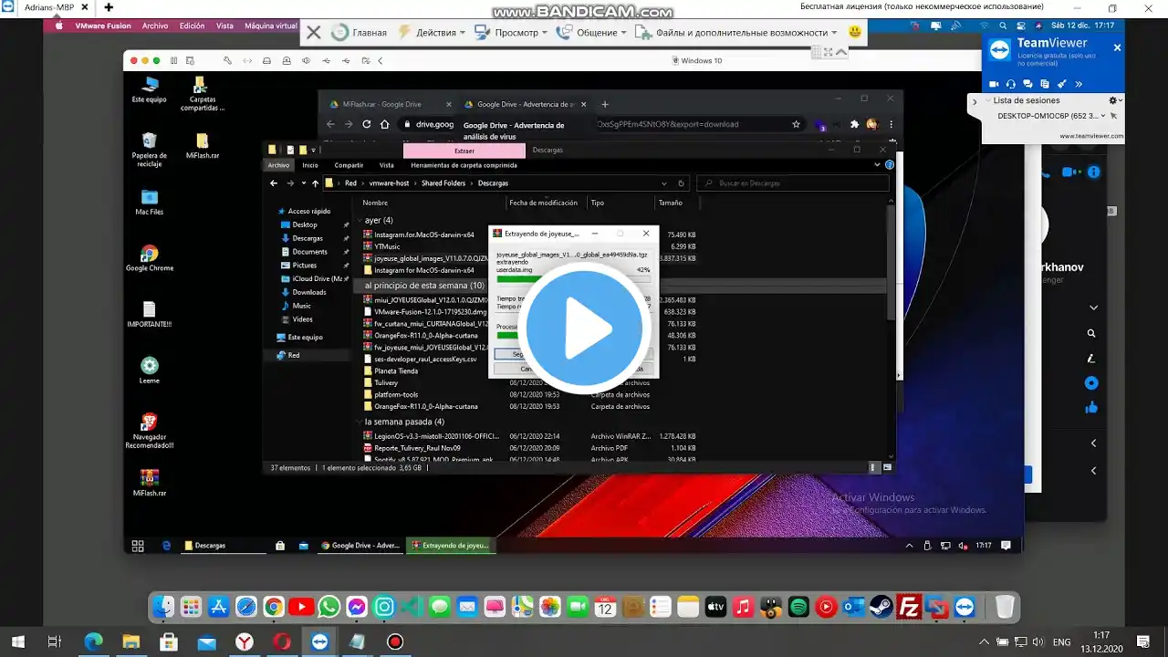Screen dimensions: 1168x657
Task: Open the Trash in the dock
Action: 1005,606
